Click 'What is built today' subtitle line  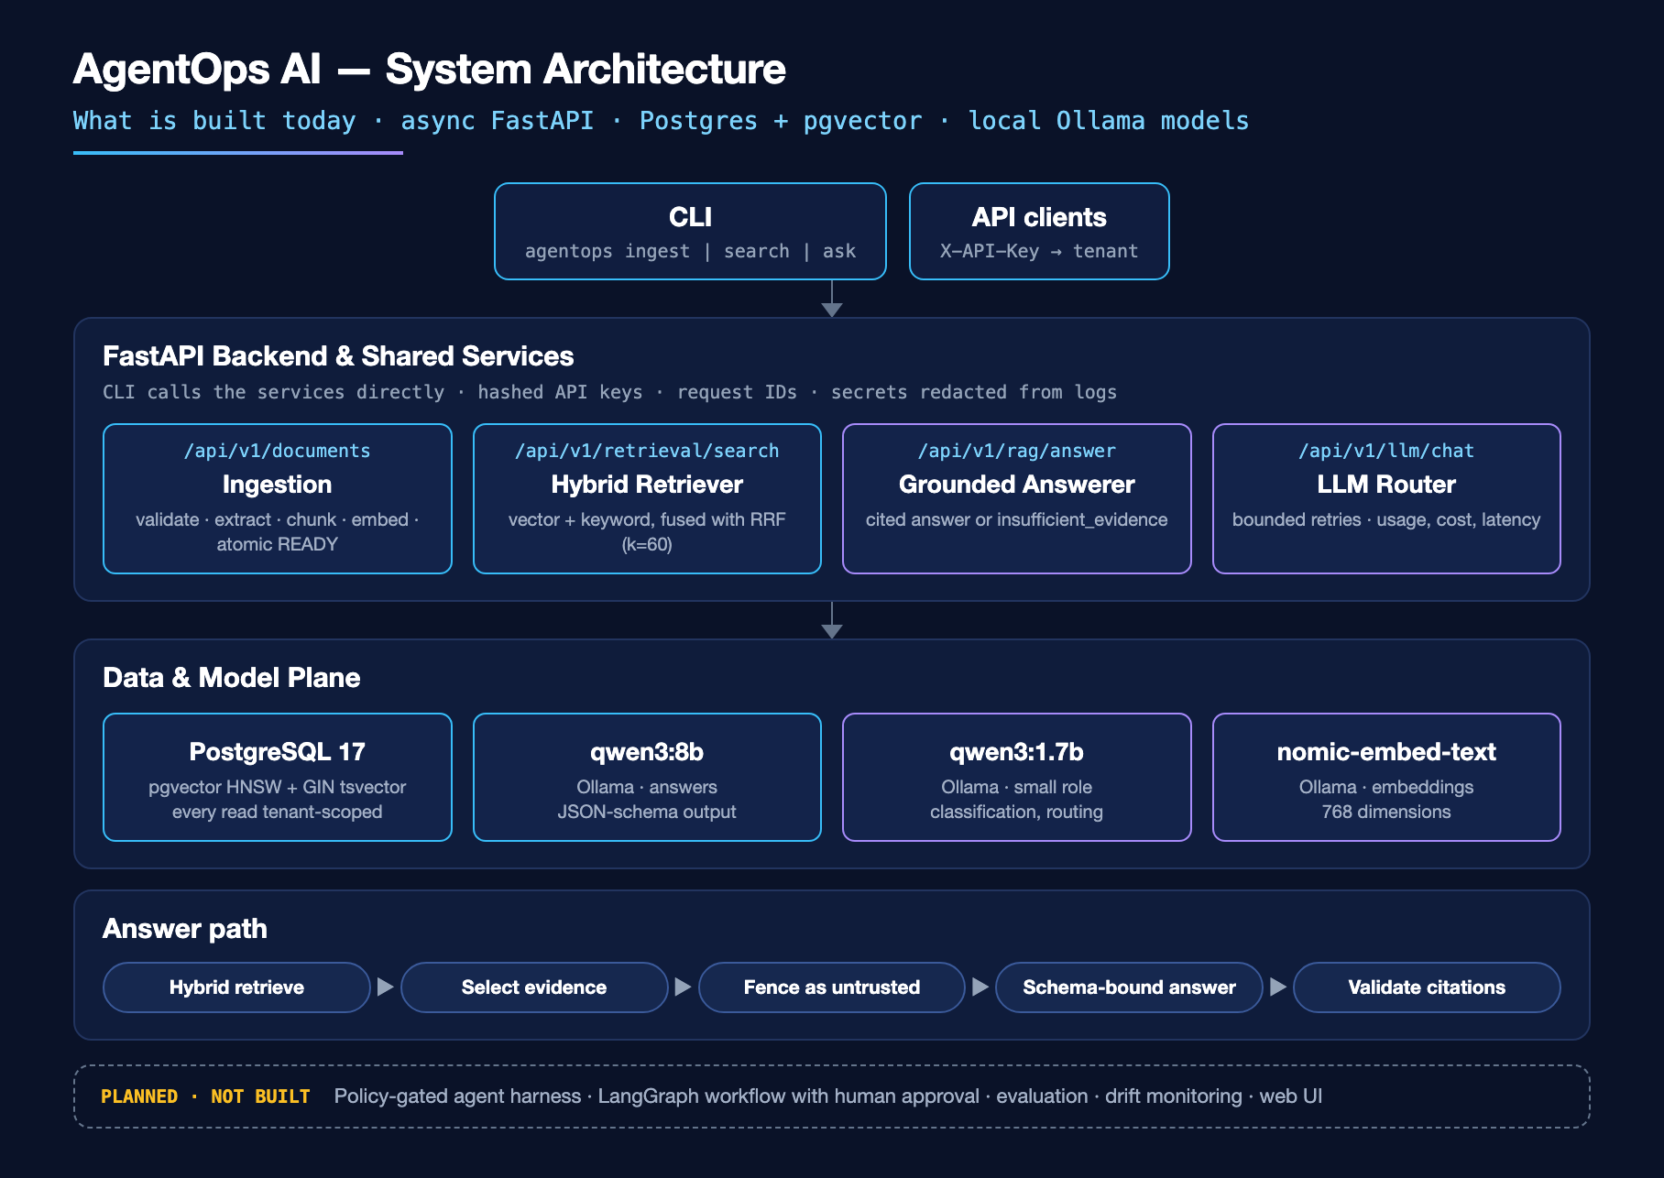(661, 121)
